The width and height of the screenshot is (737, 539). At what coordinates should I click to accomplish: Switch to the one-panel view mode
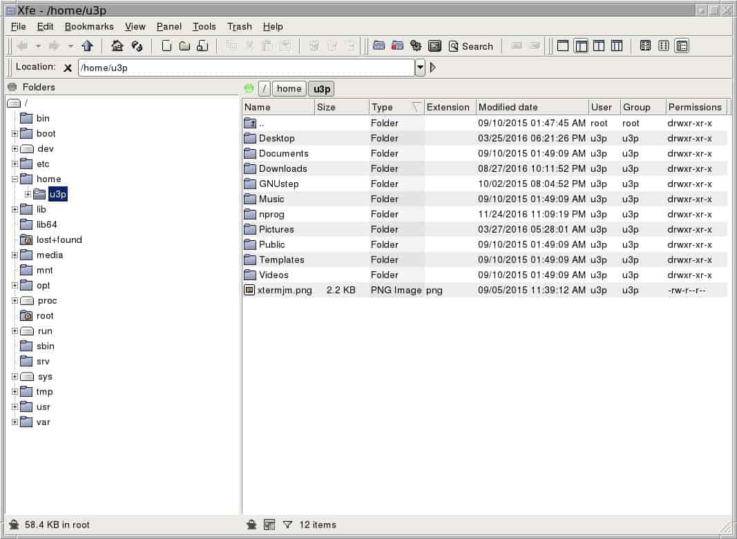click(x=563, y=46)
